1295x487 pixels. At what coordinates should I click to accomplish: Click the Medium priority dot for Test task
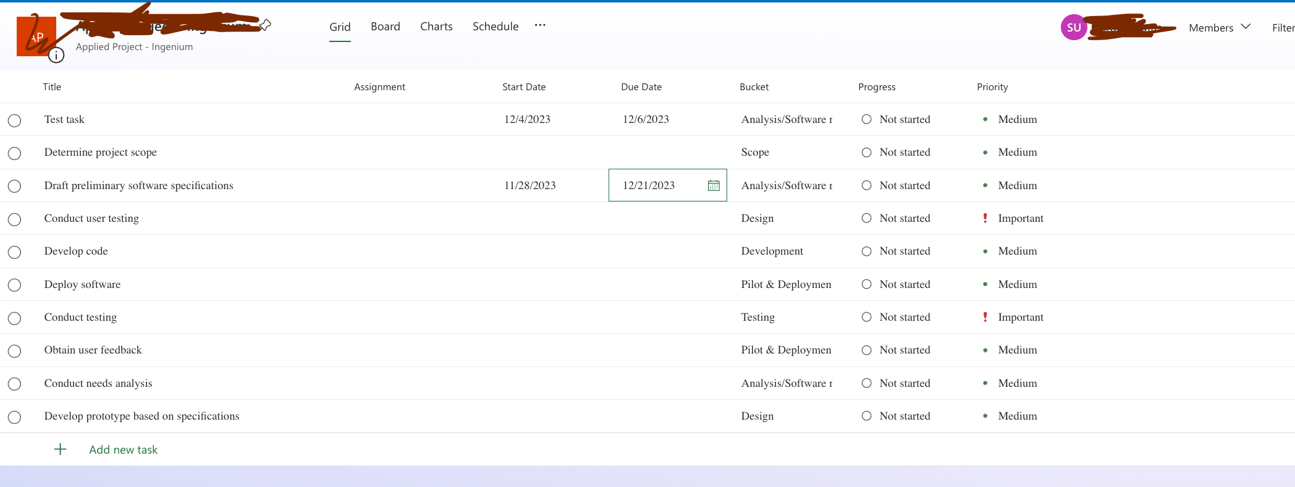tap(985, 119)
